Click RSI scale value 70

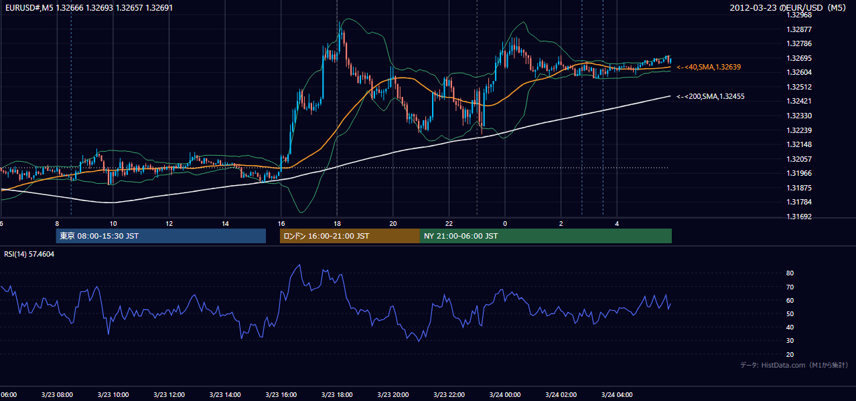pos(790,287)
